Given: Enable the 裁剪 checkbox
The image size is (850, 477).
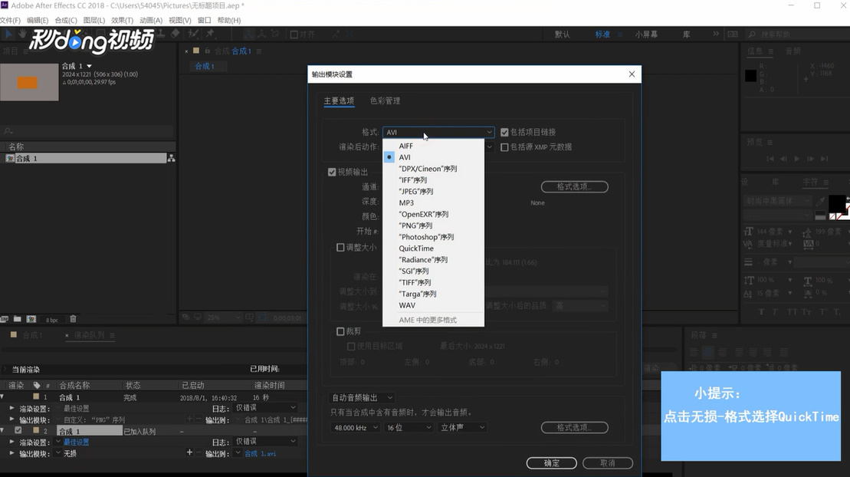Looking at the screenshot, I should pyautogui.click(x=340, y=331).
